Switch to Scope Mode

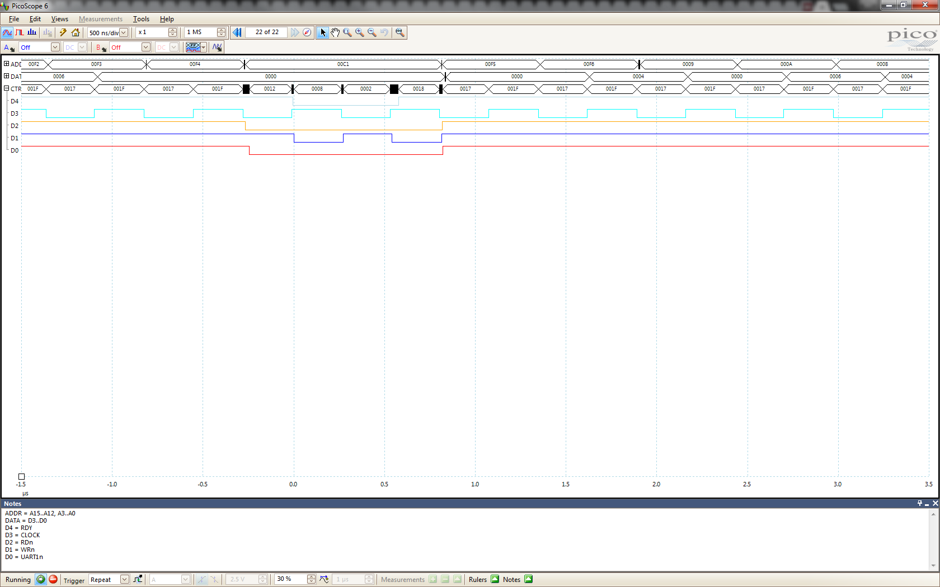7,32
